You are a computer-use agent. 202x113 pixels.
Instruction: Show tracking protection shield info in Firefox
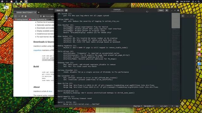point(41,16)
